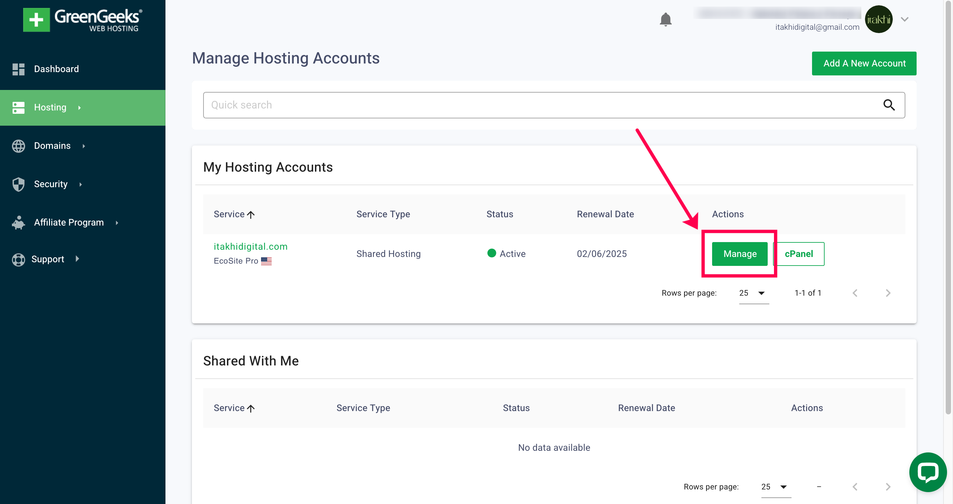Click the Support lifebuoy icon

pos(18,259)
